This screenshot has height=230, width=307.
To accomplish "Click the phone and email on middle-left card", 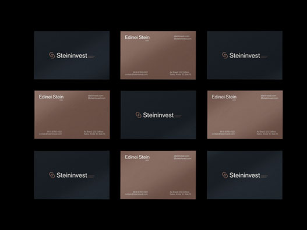I will point(50,133).
